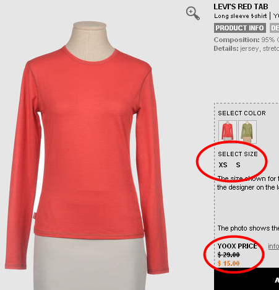
Task: Click the SELECT COLOR heading
Action: pyautogui.click(x=242, y=113)
